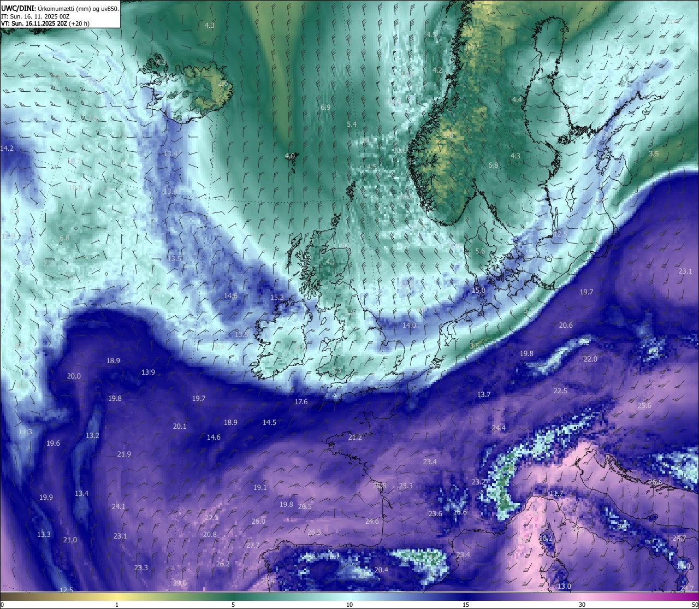Select the 24.6 value over France
Viewport: 699px width, 609px height.
(372, 522)
